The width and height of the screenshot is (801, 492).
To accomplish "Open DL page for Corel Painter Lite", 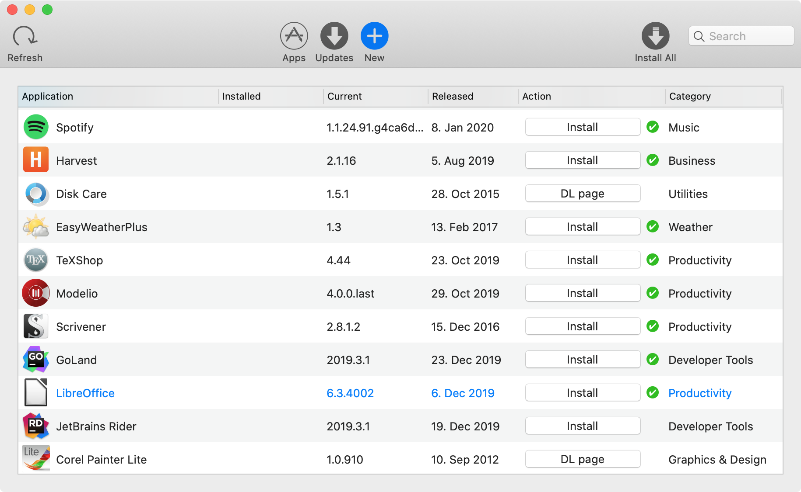I will click(x=583, y=459).
